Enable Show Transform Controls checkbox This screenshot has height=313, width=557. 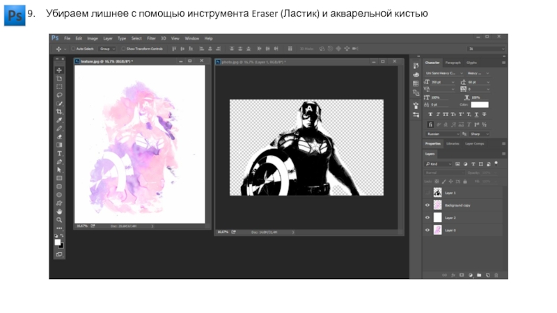pyautogui.click(x=124, y=49)
